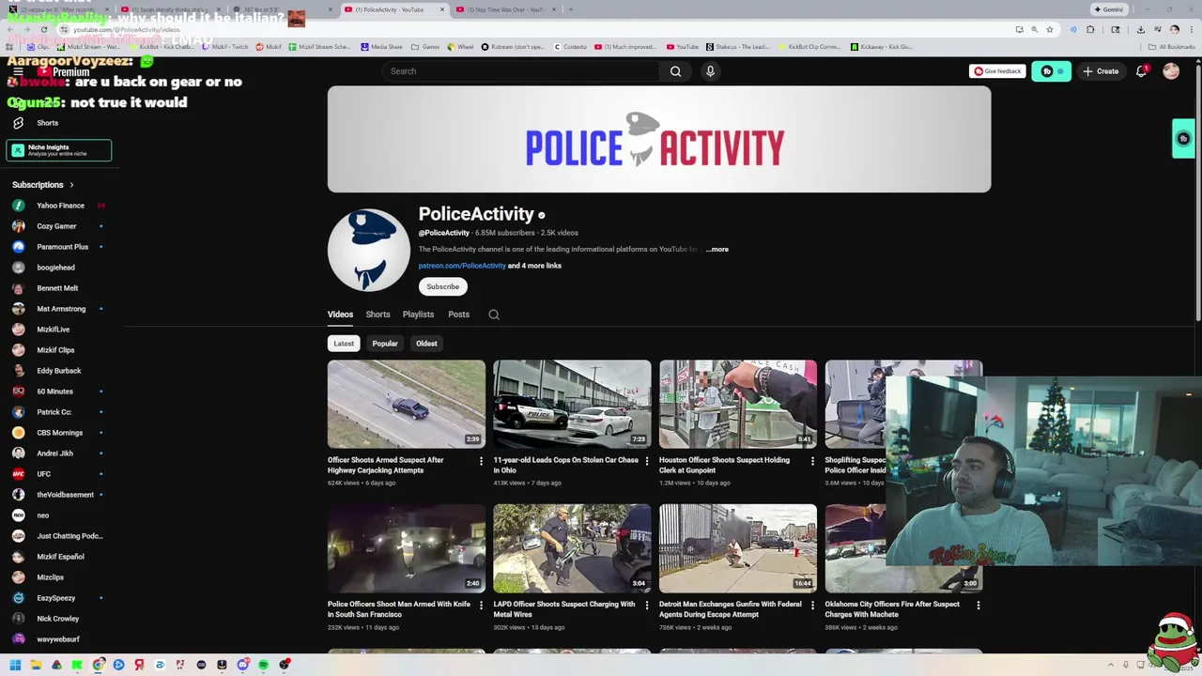The height and width of the screenshot is (676, 1202).
Task: Open Mizkif - Twitch bookmark
Action: point(224,46)
